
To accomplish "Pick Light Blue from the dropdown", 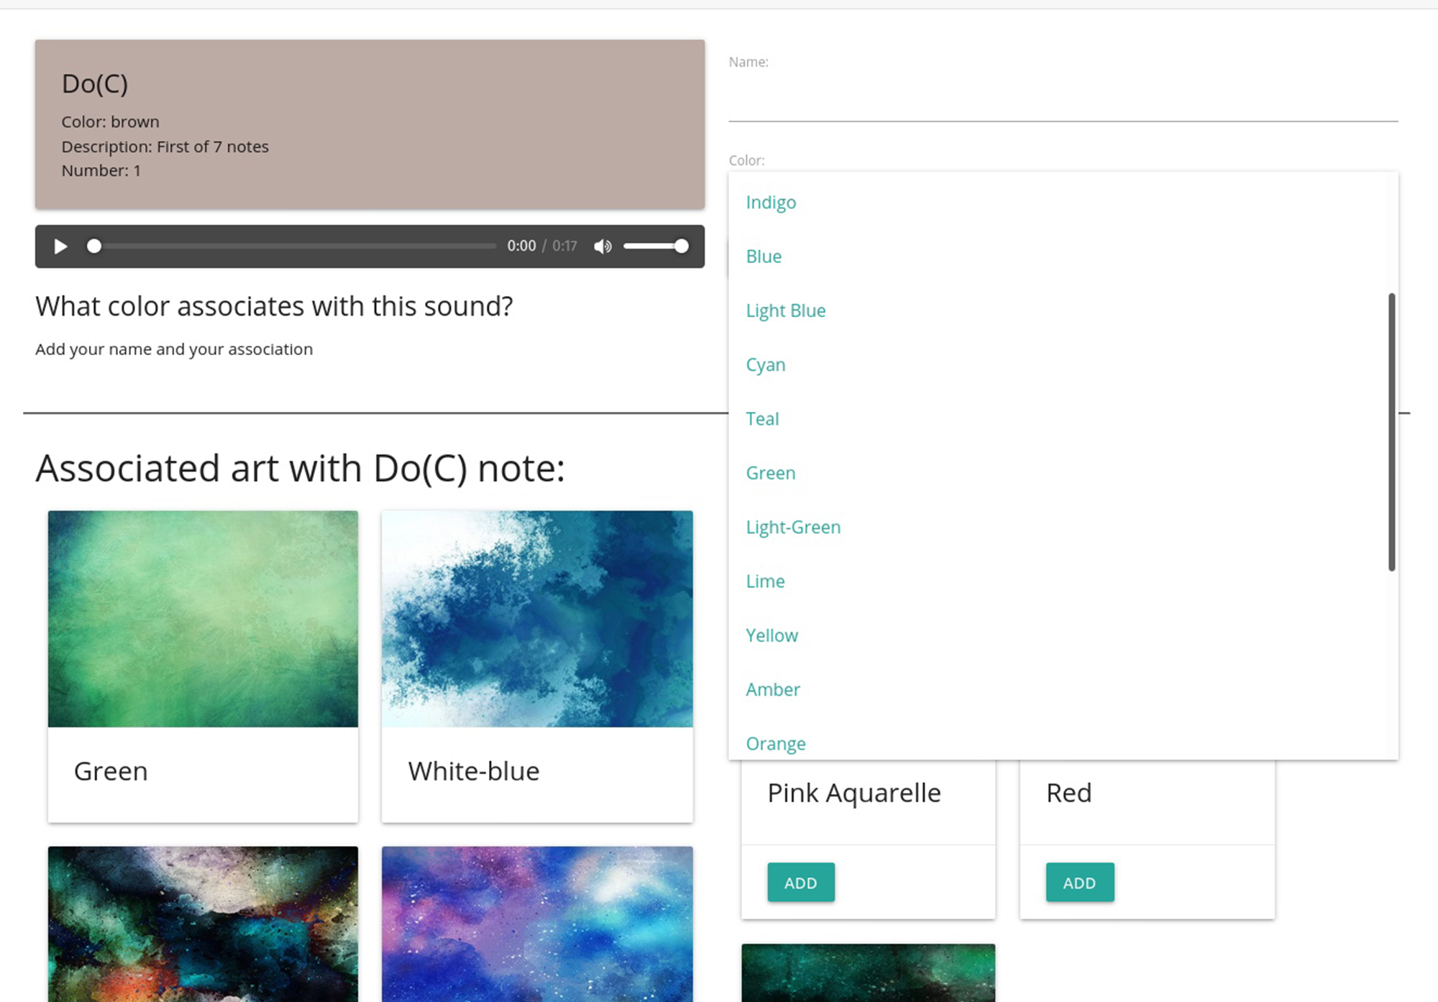I will pyautogui.click(x=1063, y=311).
